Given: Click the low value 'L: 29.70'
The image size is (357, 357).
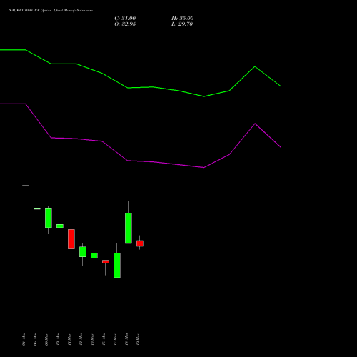Looking at the screenshot, I should click(x=182, y=24).
